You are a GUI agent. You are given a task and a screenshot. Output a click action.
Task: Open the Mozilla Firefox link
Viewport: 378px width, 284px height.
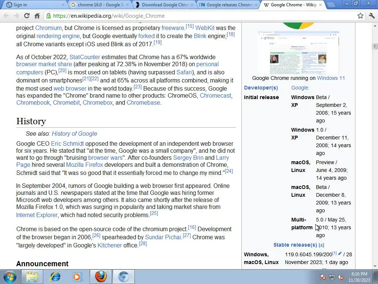pyautogui.click(x=85, y=165)
